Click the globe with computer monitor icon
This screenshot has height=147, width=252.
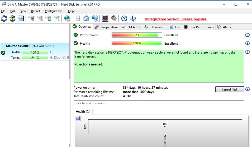click(95, 18)
